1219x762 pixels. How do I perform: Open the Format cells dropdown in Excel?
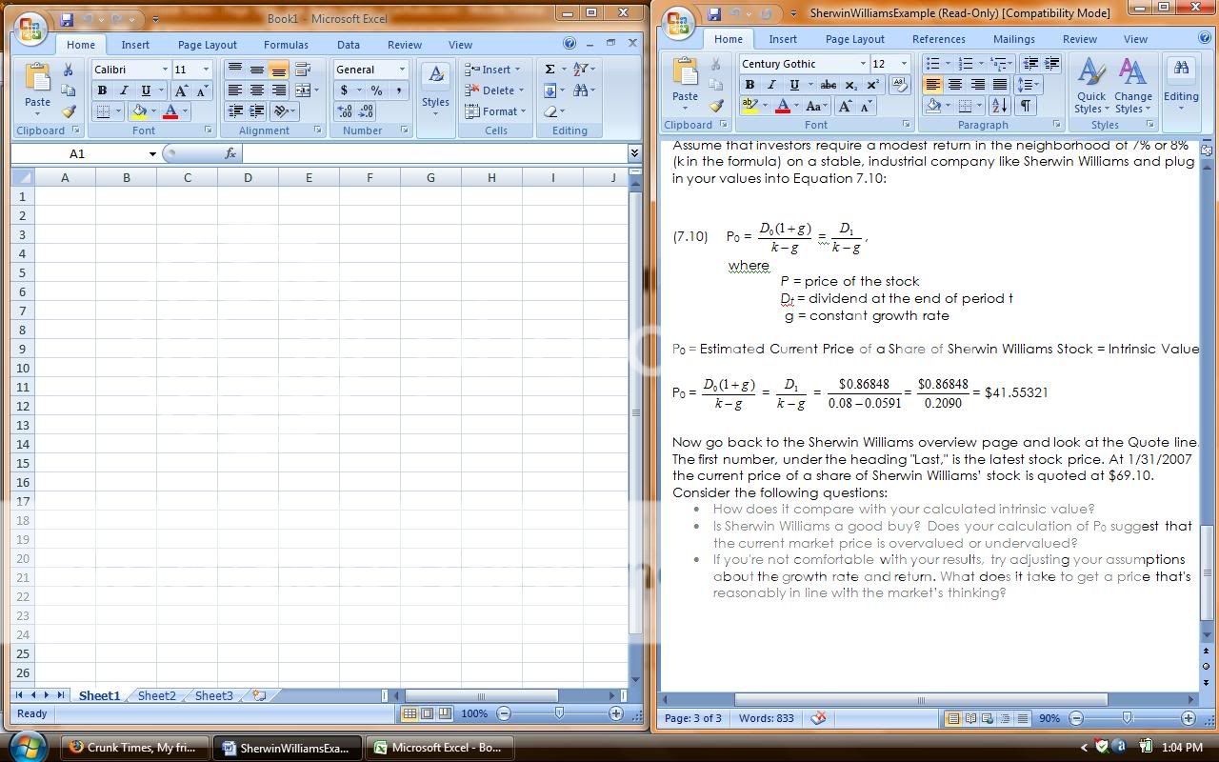coord(523,111)
